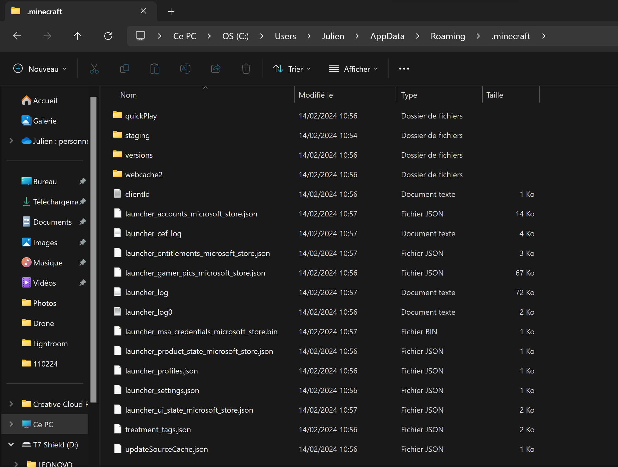
Task: Click the computer icon in address bar
Action: click(x=140, y=36)
